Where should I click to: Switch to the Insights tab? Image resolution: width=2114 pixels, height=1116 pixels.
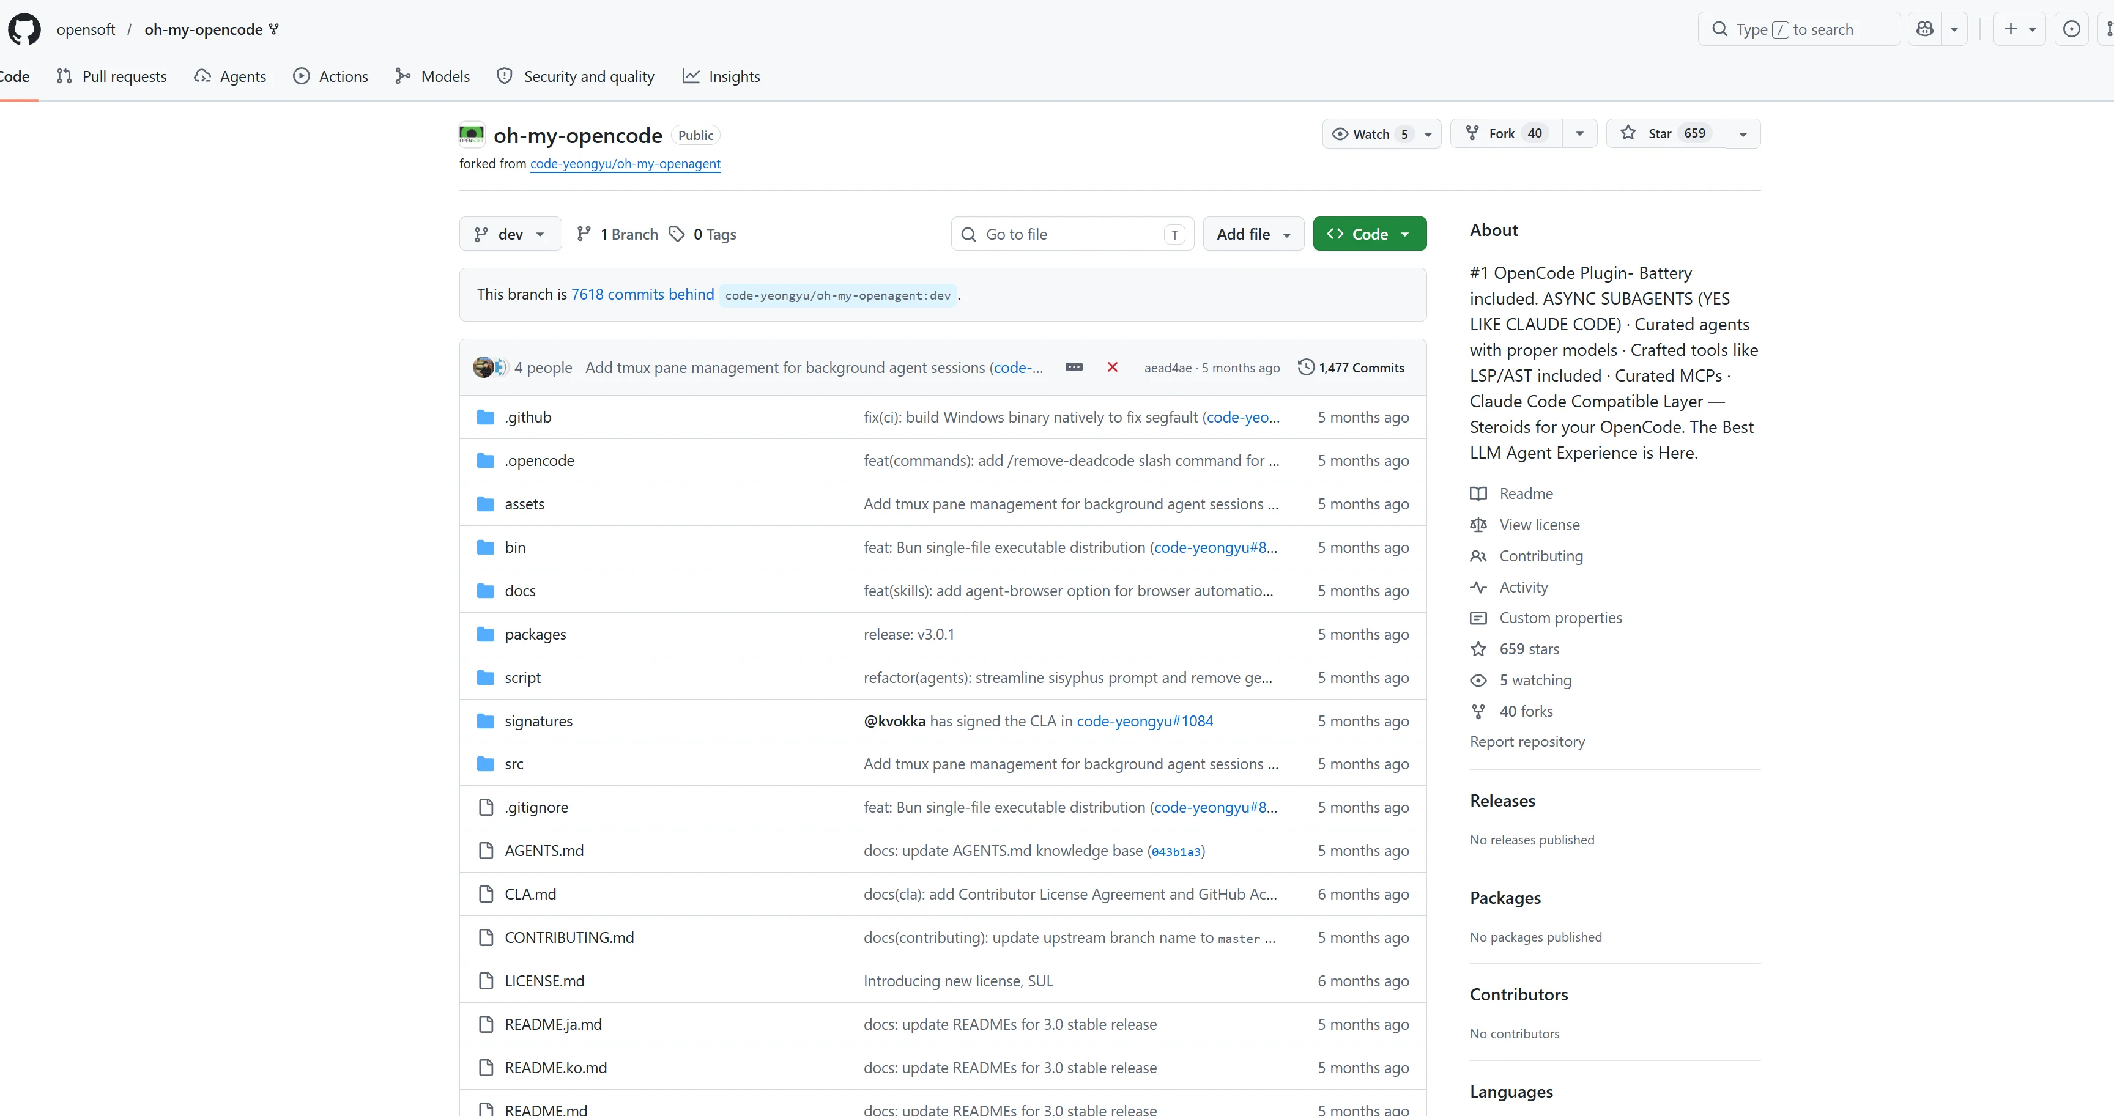[x=721, y=76]
